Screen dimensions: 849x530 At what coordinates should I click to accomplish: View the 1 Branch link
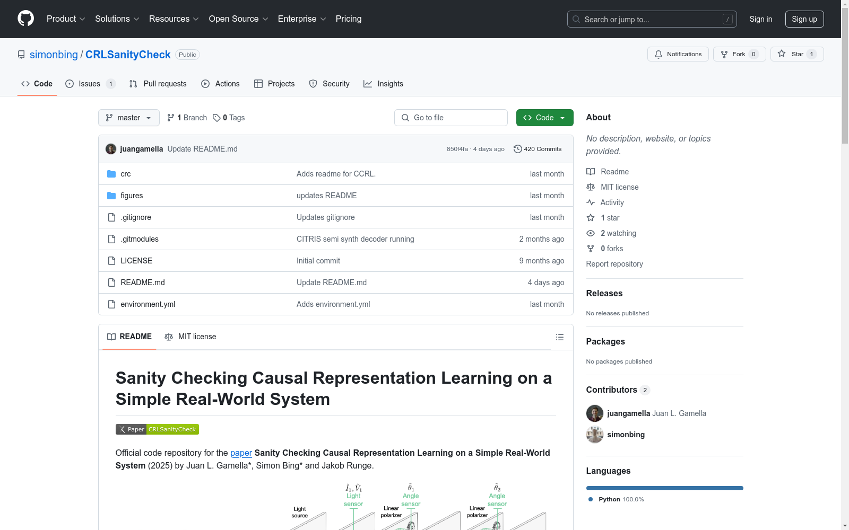coord(187,118)
